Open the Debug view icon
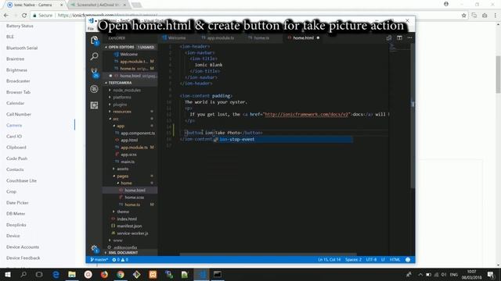The image size is (501, 281). click(x=94, y=89)
